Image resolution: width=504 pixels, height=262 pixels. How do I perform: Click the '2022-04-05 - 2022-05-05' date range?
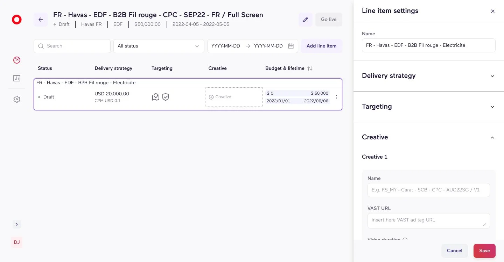point(201,24)
